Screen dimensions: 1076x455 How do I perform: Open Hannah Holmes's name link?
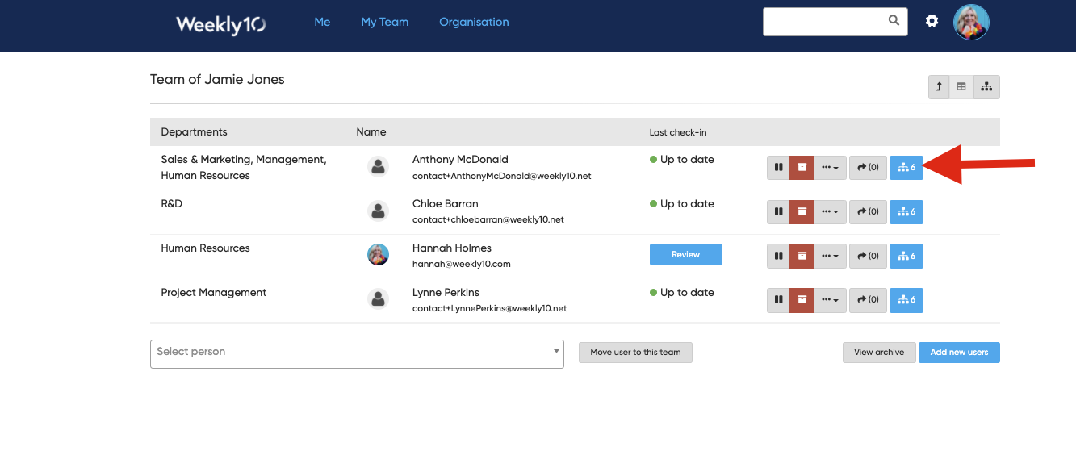point(451,248)
